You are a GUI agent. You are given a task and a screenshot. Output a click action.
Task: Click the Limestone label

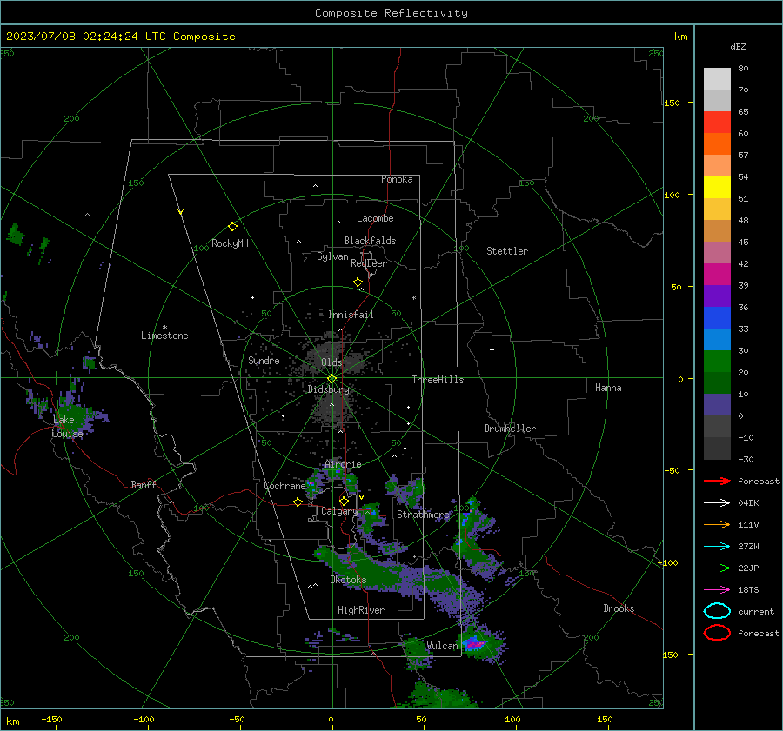click(164, 336)
